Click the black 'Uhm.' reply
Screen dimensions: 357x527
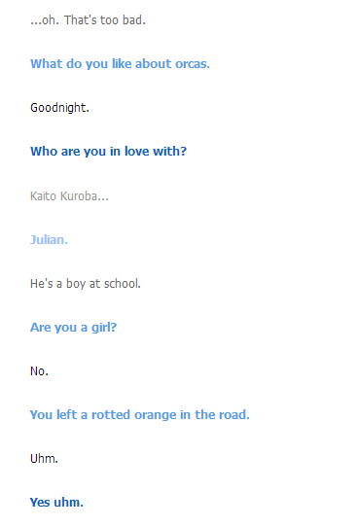44,459
